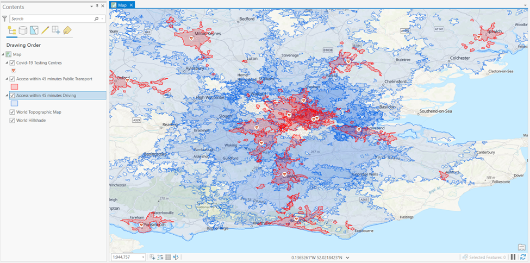The image size is (530, 263).
Task: Collapse the Map node in Contents
Action: (x=3, y=54)
